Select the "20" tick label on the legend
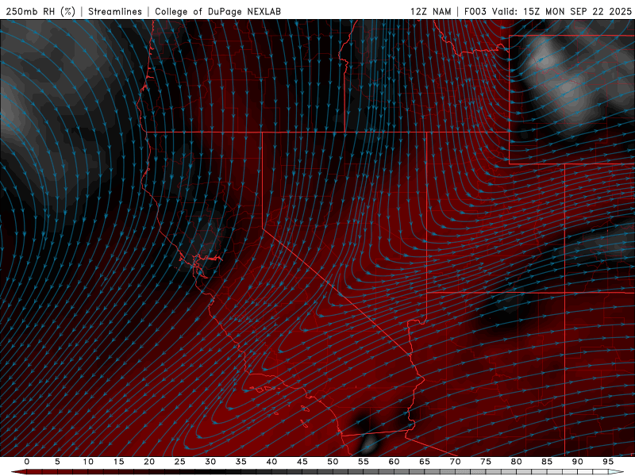This screenshot has height=476, width=635. tap(149, 462)
